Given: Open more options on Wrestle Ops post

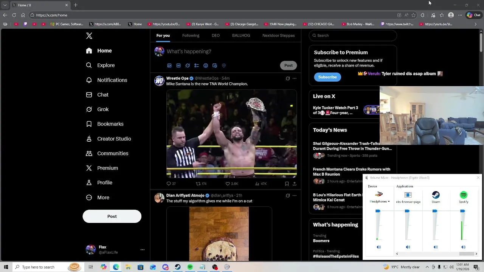Looking at the screenshot, I should [295, 79].
